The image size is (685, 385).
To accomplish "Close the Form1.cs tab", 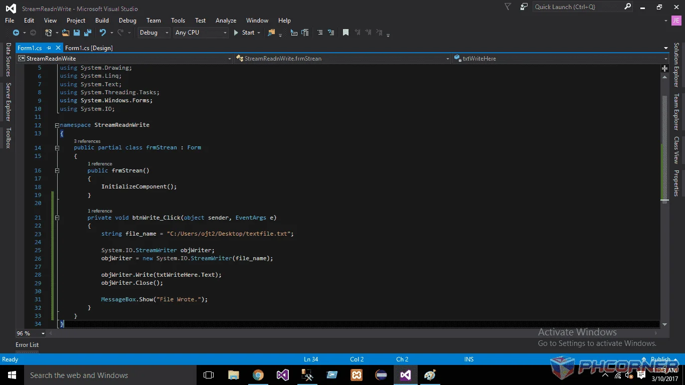I will point(58,48).
